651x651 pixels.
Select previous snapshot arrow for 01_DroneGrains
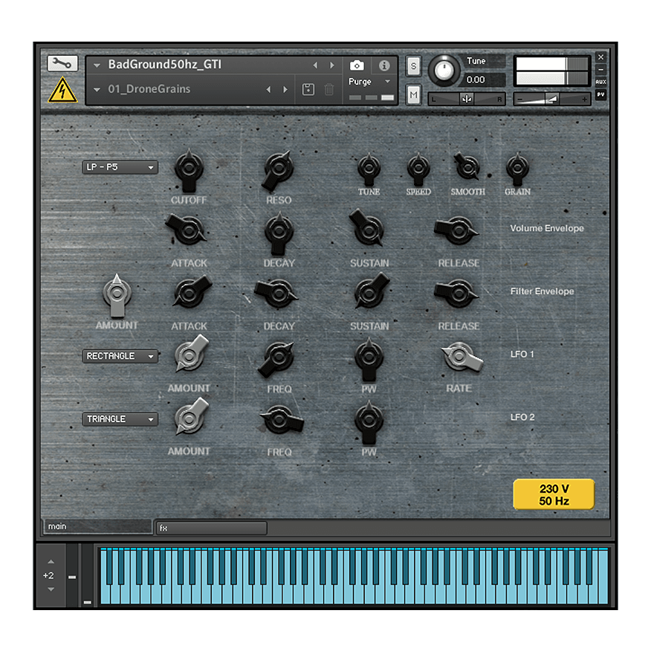pos(269,90)
